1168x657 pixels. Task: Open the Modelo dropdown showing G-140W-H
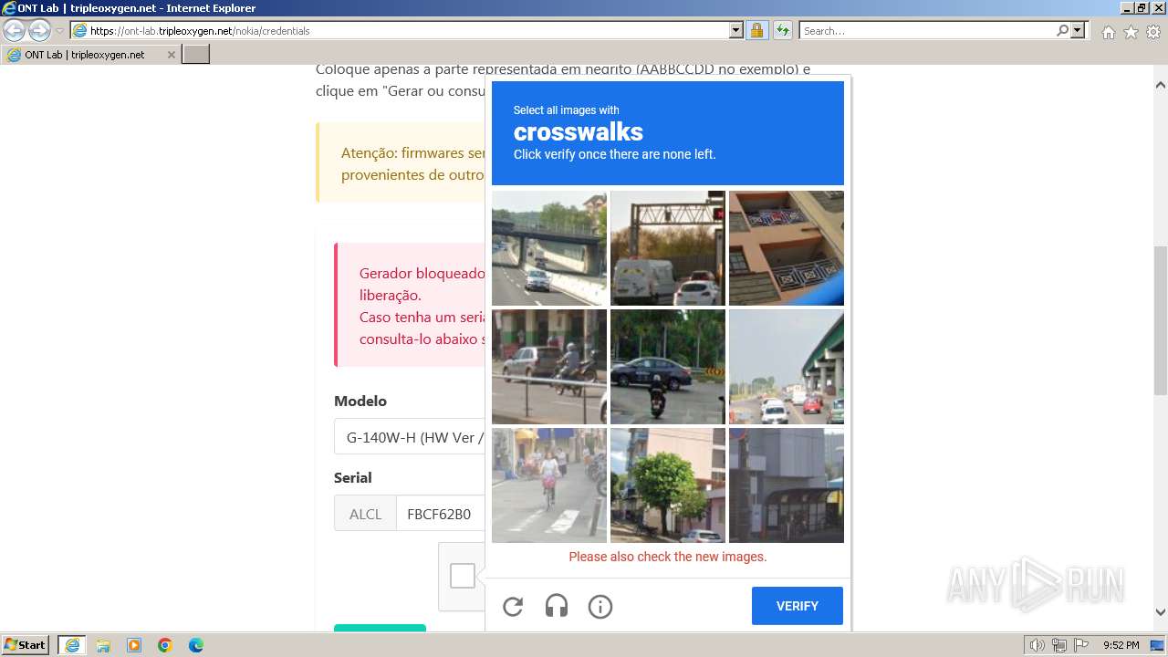click(409, 437)
